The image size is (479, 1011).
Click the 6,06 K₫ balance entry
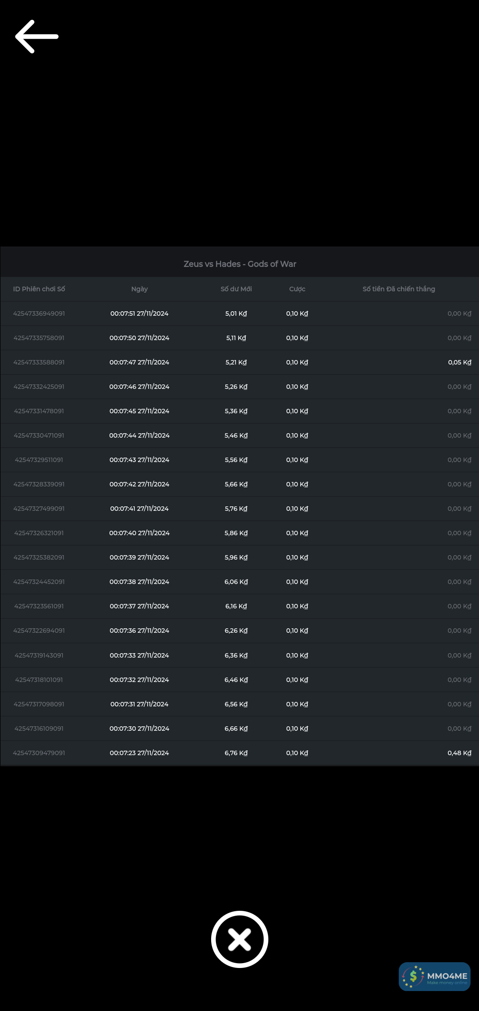tap(236, 582)
